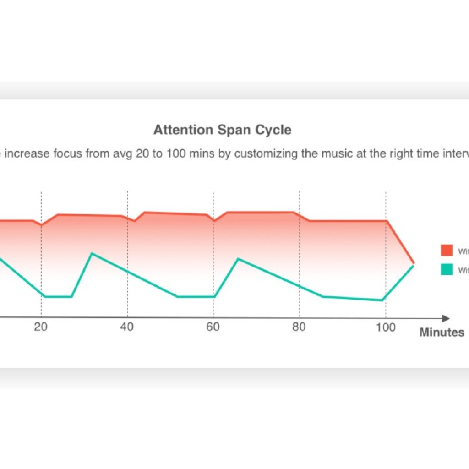Click the red legend color swatch
469x469 pixels.
click(x=447, y=251)
